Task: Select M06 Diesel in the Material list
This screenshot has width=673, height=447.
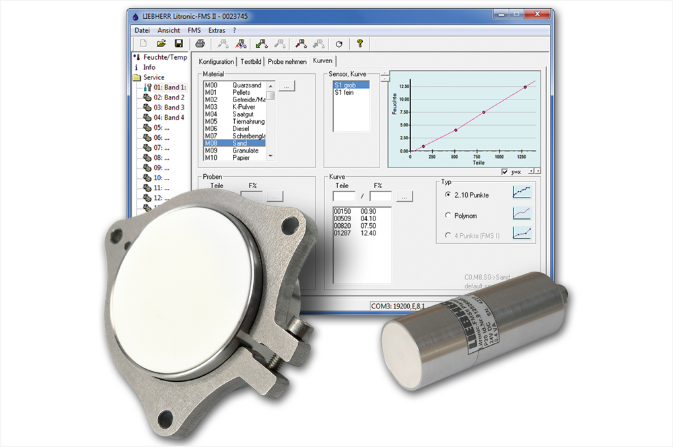Action: 235,128
